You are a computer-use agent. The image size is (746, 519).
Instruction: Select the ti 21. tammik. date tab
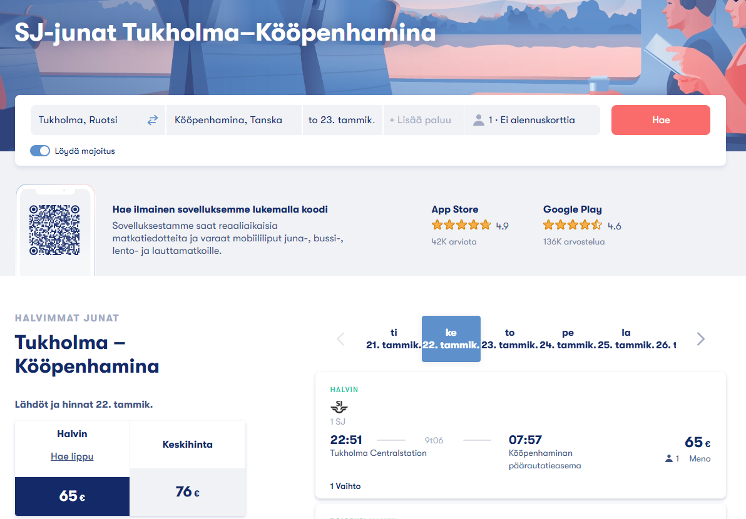[393, 339]
